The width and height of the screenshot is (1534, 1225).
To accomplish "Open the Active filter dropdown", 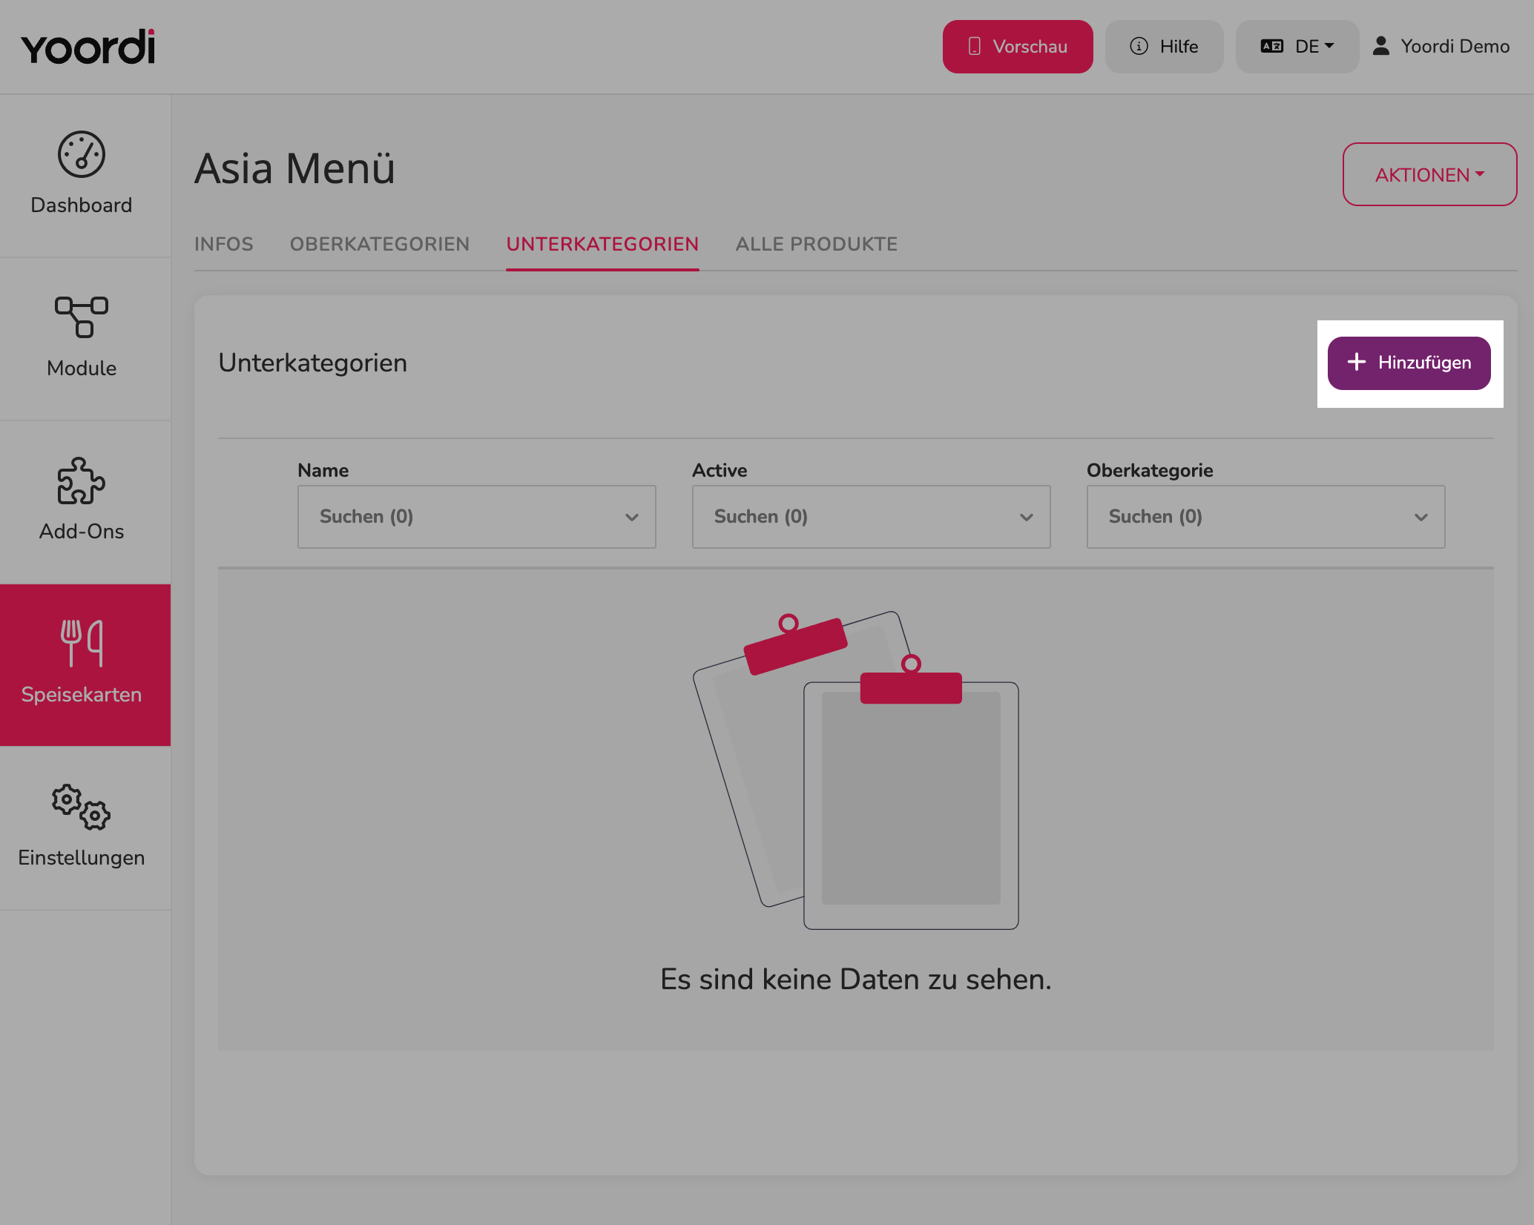I will 872,517.
